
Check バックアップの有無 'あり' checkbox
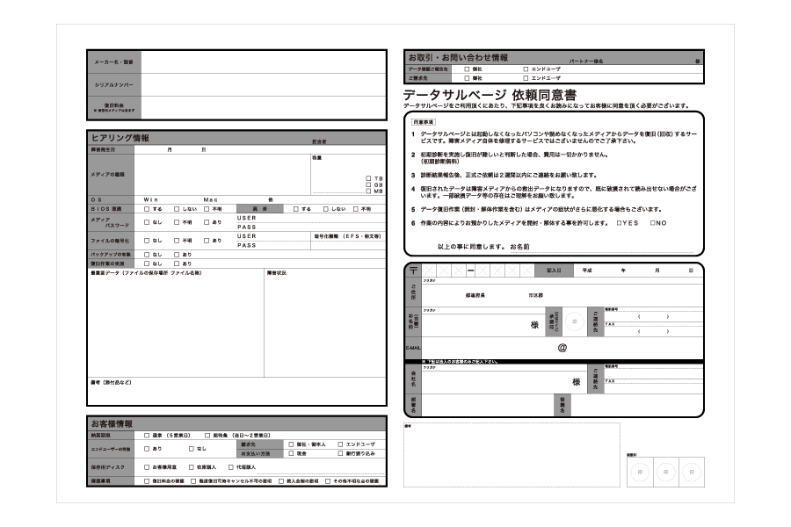click(x=176, y=254)
